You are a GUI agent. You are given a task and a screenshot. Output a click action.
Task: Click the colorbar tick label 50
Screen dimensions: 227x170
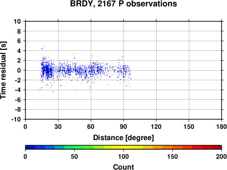(74, 156)
